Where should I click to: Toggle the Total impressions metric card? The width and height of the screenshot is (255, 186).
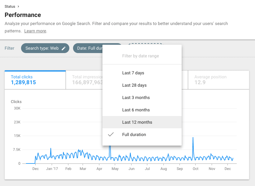84,80
